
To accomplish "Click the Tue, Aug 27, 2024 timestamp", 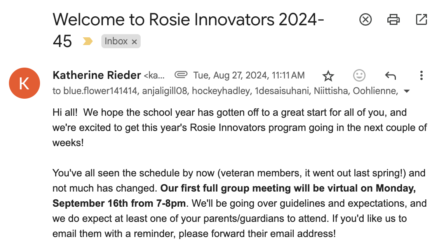I will tap(249, 75).
